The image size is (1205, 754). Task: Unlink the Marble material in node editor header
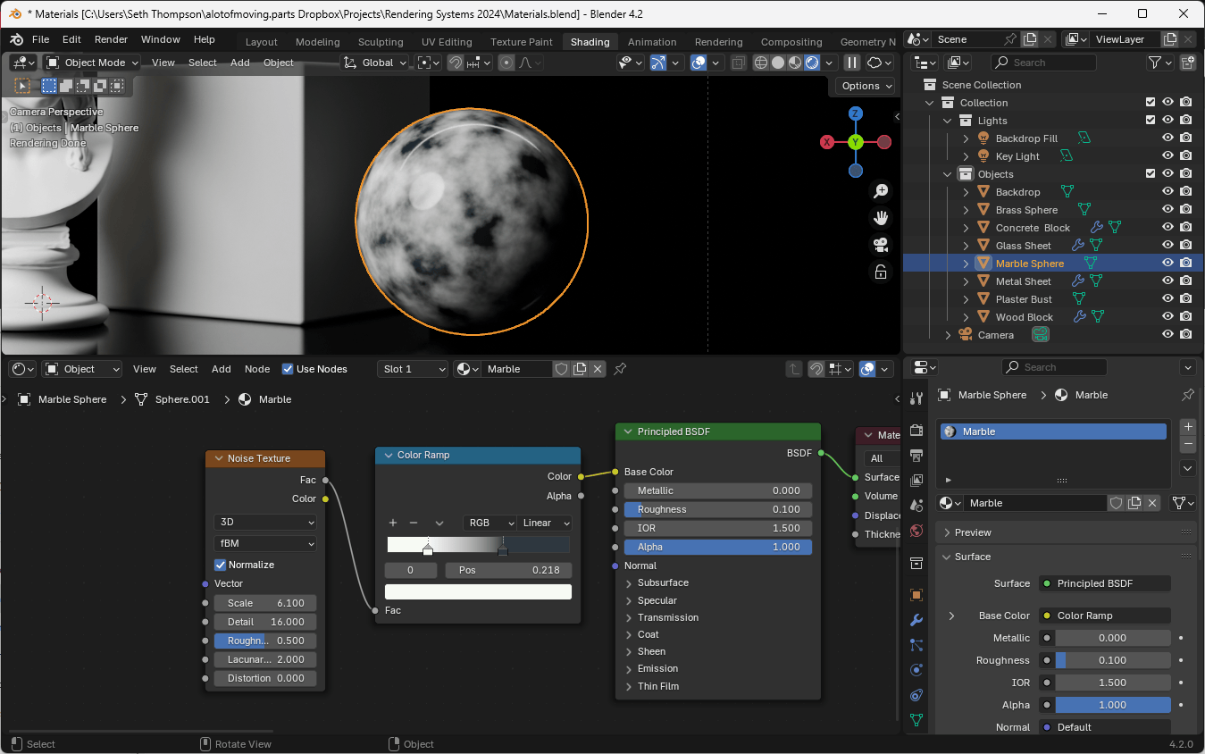pyautogui.click(x=598, y=369)
